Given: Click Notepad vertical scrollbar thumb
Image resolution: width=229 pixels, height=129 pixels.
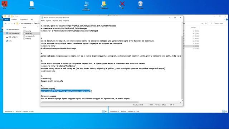Looking at the screenshot, I should [182, 67].
